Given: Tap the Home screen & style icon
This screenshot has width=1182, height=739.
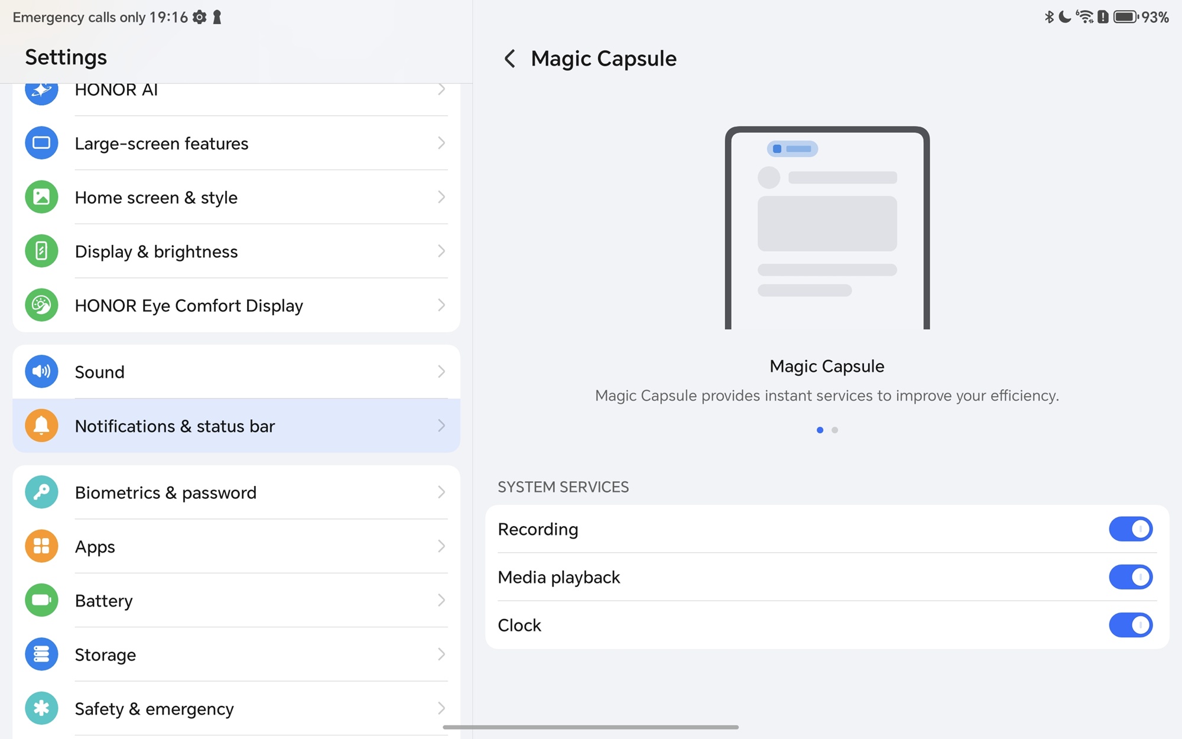Looking at the screenshot, I should 41,197.
